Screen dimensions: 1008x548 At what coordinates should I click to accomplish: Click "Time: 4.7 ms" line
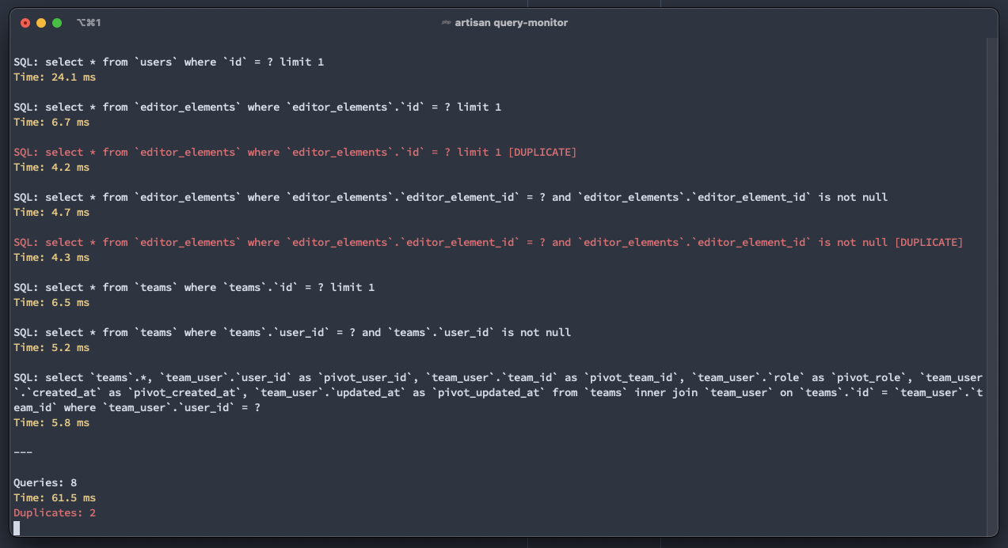coord(51,212)
